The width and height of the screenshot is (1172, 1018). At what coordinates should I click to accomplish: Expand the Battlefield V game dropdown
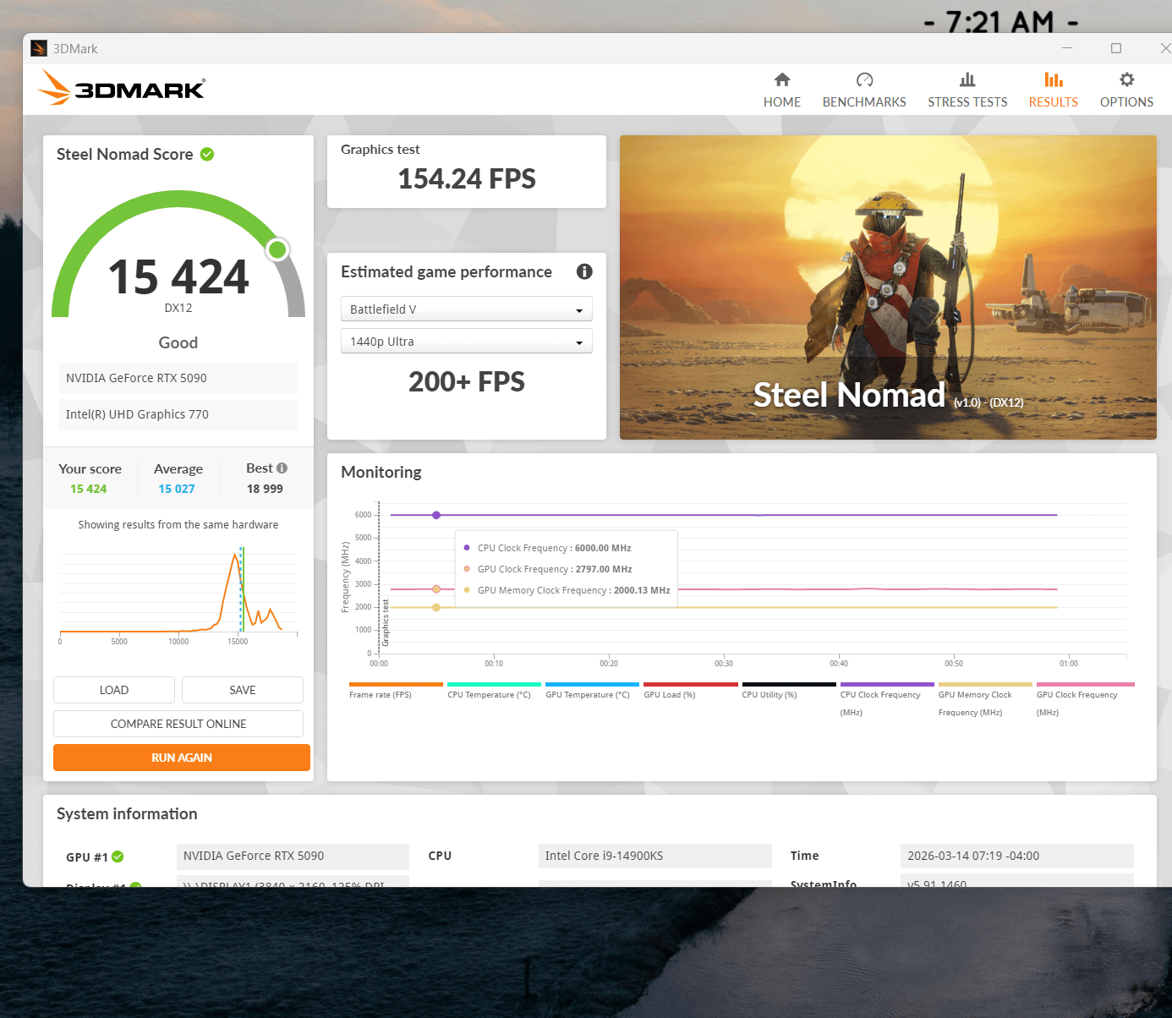coord(466,309)
